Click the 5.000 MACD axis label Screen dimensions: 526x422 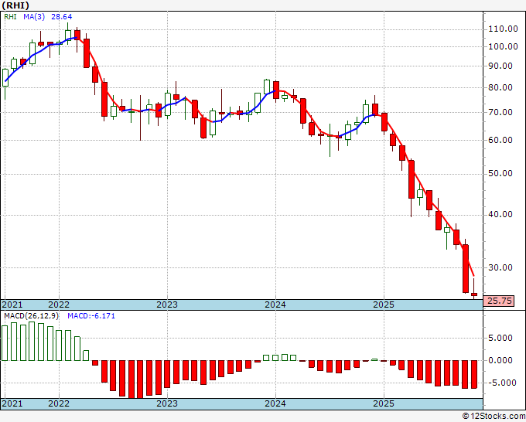coord(500,339)
